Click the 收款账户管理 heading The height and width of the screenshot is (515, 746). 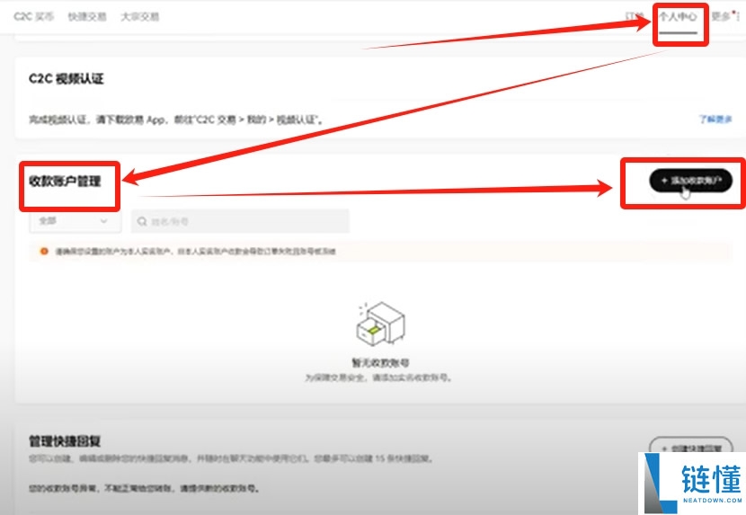[66, 182]
